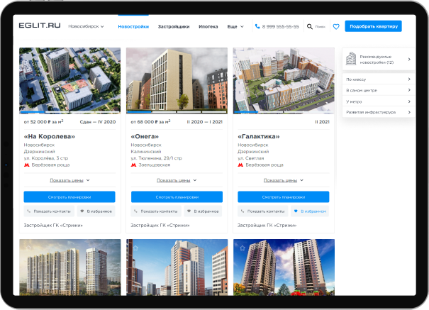The image size is (429, 310).
Task: Switch to the Застройщики tab
Action: click(x=174, y=26)
